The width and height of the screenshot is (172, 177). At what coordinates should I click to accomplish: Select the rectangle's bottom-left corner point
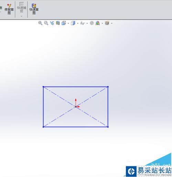(43, 127)
